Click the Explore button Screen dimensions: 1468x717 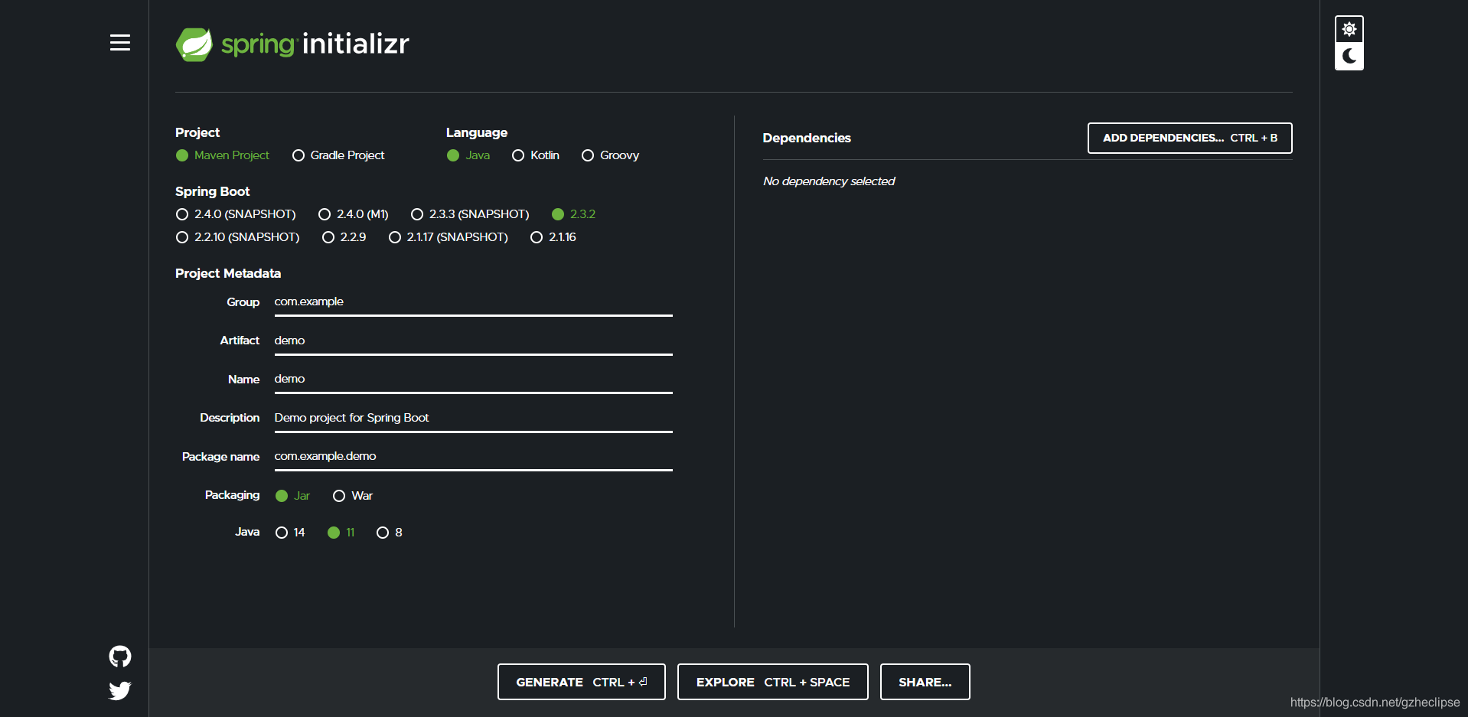(772, 682)
